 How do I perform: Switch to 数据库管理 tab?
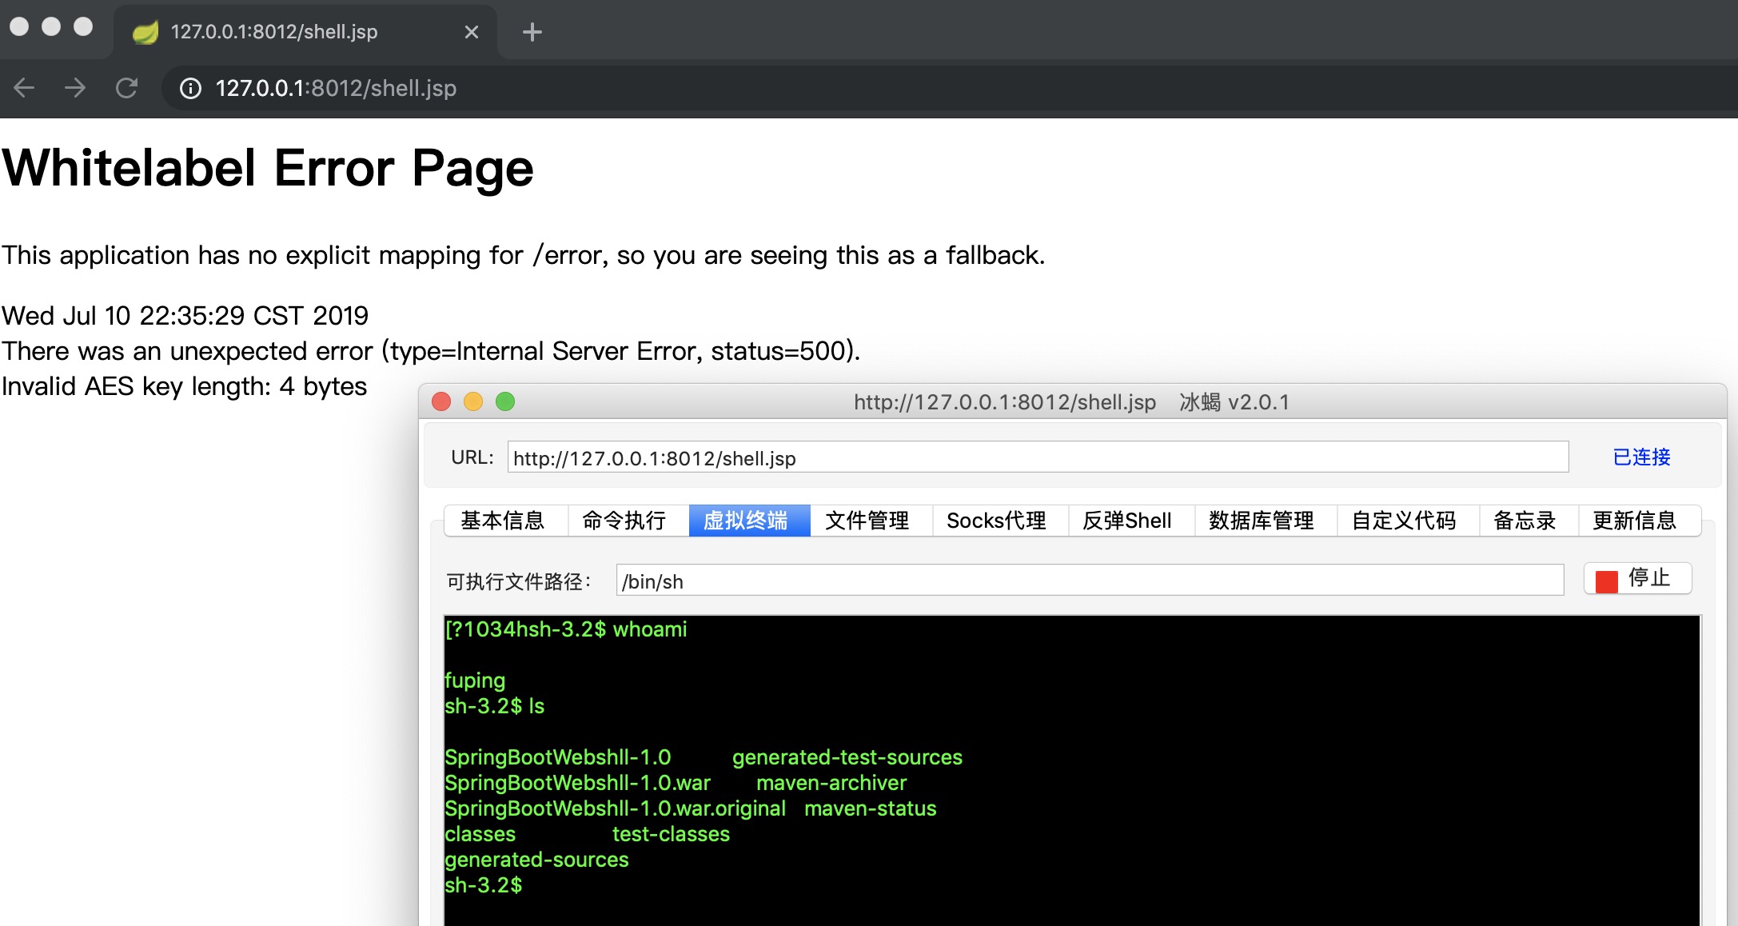coord(1262,521)
